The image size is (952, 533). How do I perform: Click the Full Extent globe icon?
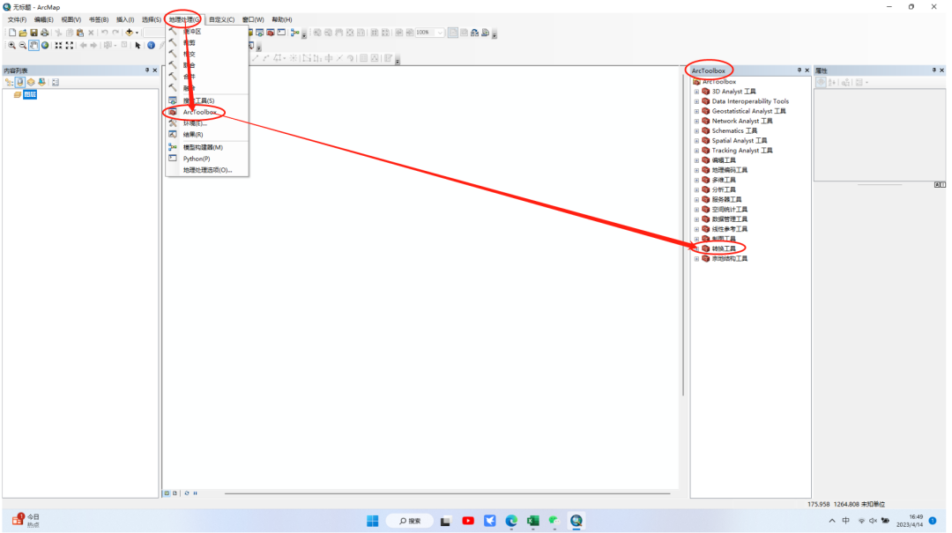coord(45,46)
